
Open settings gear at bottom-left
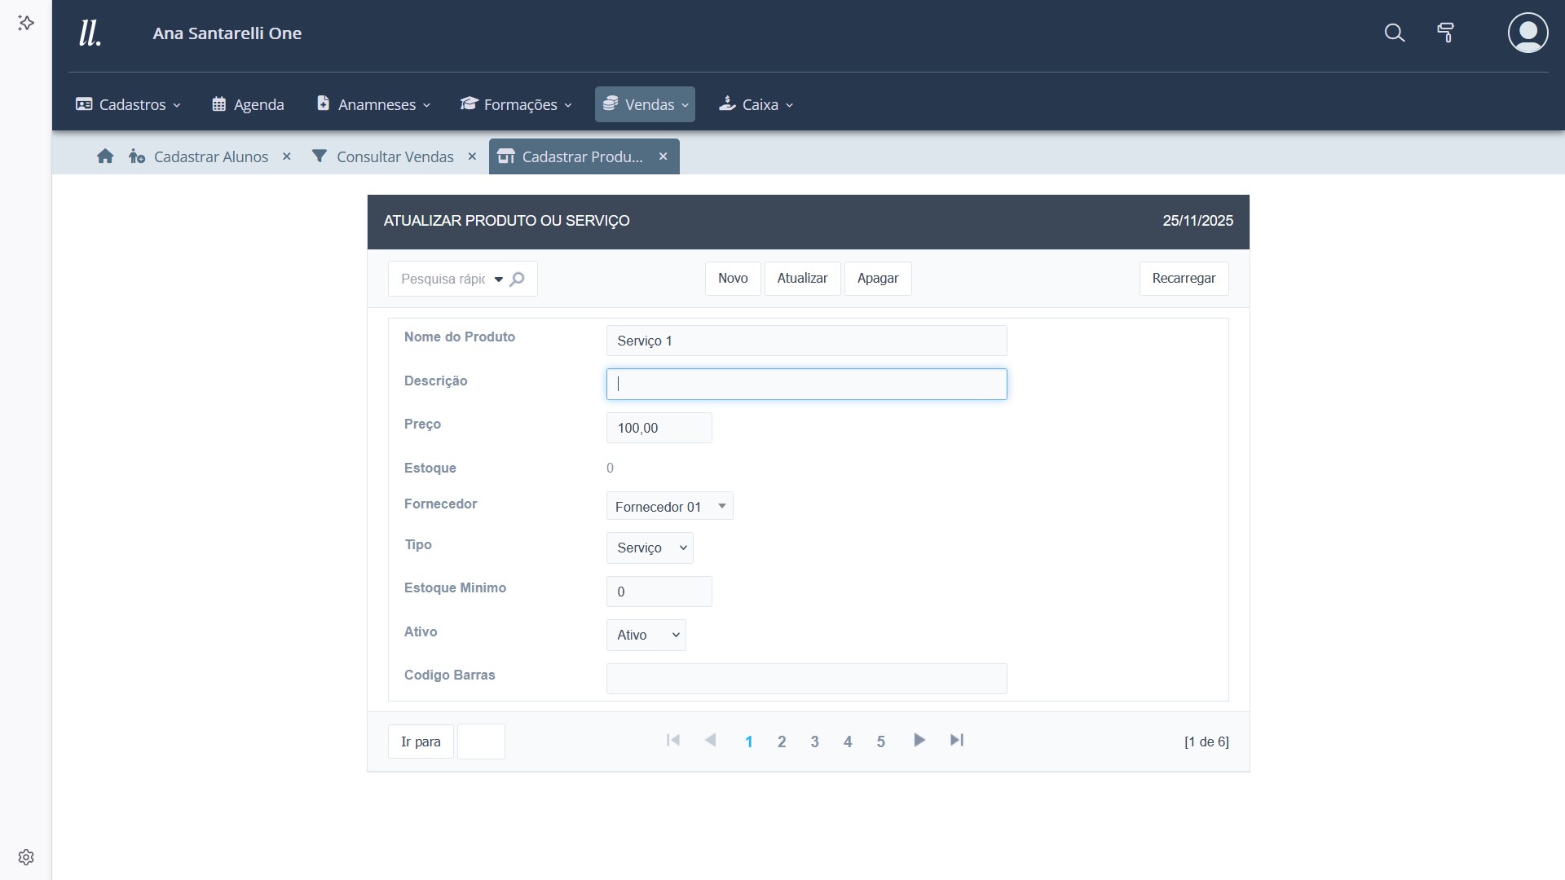coord(26,857)
